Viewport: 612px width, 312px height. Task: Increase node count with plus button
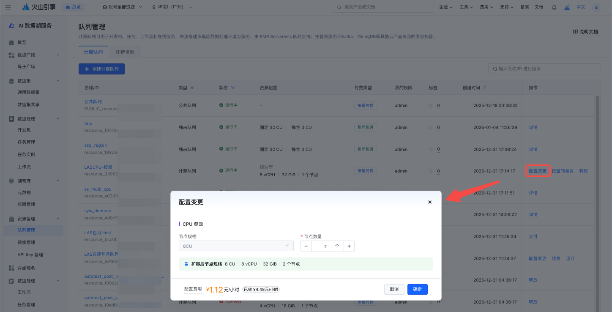(349, 246)
